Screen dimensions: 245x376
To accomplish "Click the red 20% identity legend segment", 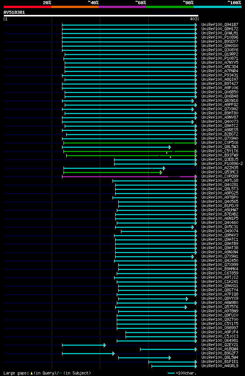I will pyautogui.click(x=28, y=7).
